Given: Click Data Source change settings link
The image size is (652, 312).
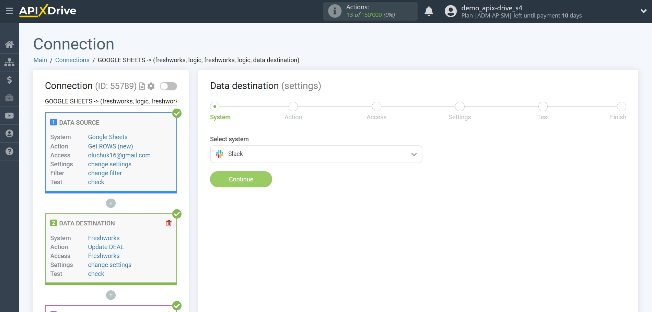Looking at the screenshot, I should [x=110, y=164].
